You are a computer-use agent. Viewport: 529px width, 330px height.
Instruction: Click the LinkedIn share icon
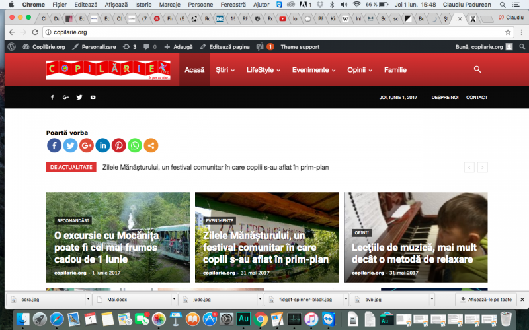(102, 145)
